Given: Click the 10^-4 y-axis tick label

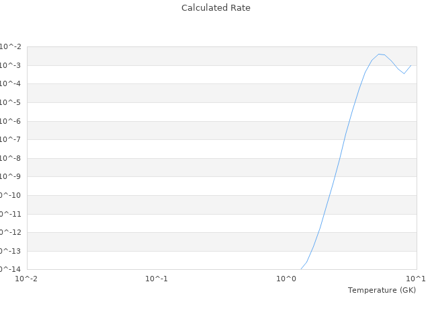Looking at the screenshot, I should click(x=10, y=83).
